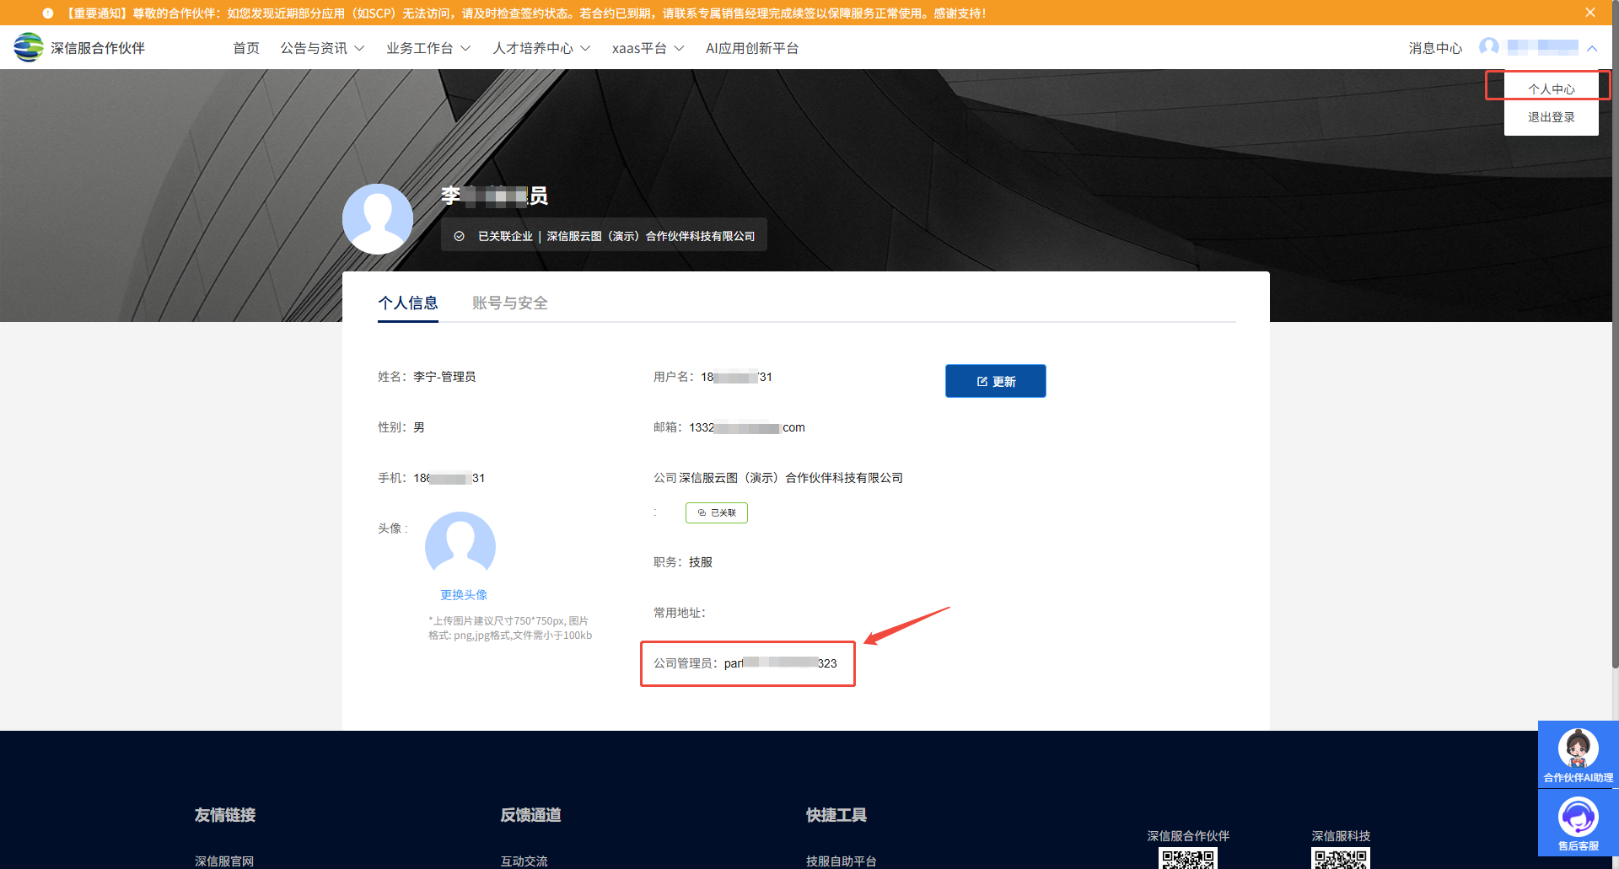Choose 退出登录 to log out
The height and width of the screenshot is (869, 1619).
click(1551, 117)
